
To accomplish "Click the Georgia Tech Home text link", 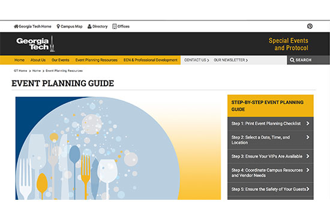I will [35, 26].
